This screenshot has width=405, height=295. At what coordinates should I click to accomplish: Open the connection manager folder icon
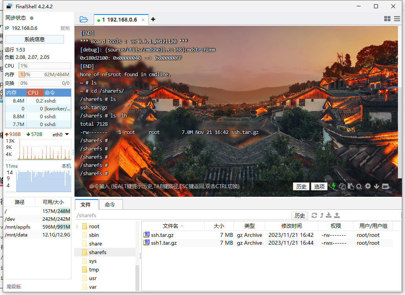pos(84,19)
